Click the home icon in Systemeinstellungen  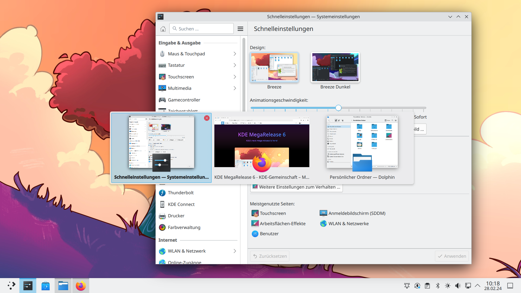[163, 29]
